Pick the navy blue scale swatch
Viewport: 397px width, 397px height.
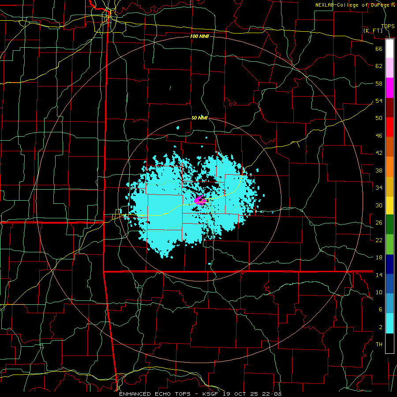pos(390,264)
